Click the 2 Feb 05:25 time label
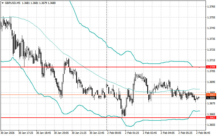 click(185, 133)
